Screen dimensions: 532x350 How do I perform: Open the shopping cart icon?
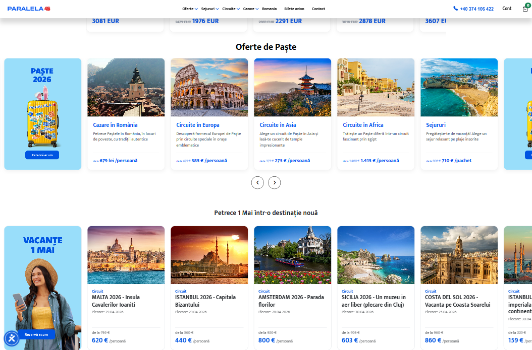click(x=525, y=9)
